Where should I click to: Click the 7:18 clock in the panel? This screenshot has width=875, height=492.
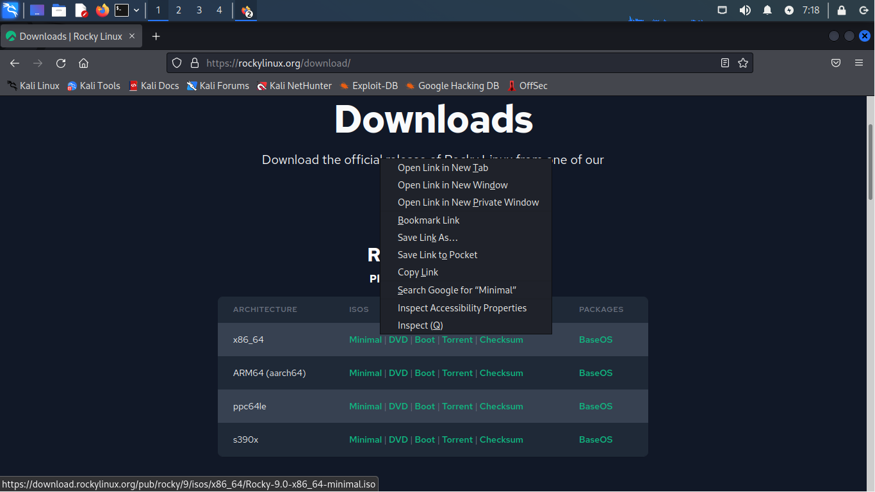pos(811,10)
